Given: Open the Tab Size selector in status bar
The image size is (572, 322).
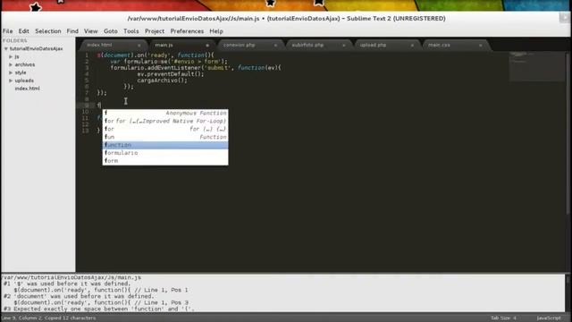Looking at the screenshot, I should point(503,318).
